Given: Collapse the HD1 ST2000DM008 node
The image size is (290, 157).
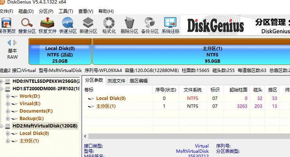Looking at the screenshot, I should [x=1, y=89].
